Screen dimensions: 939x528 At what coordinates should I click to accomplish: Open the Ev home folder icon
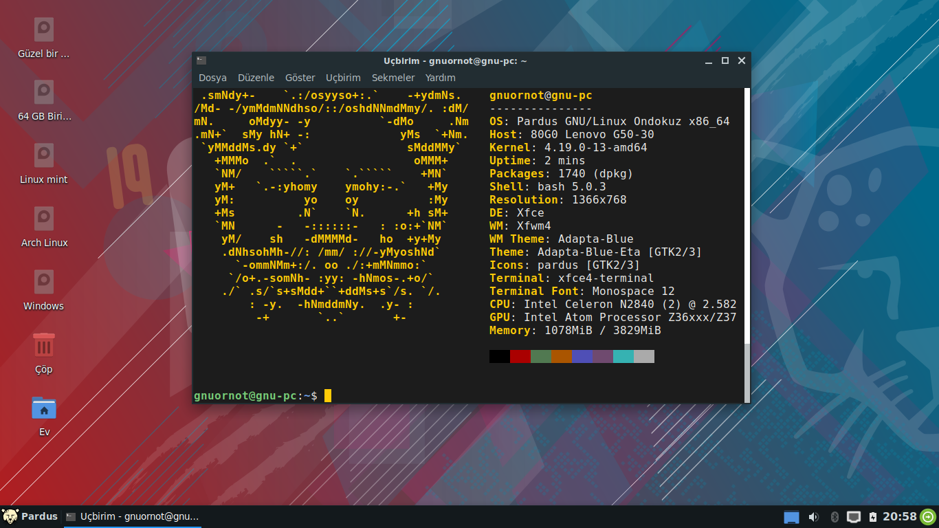click(x=44, y=408)
